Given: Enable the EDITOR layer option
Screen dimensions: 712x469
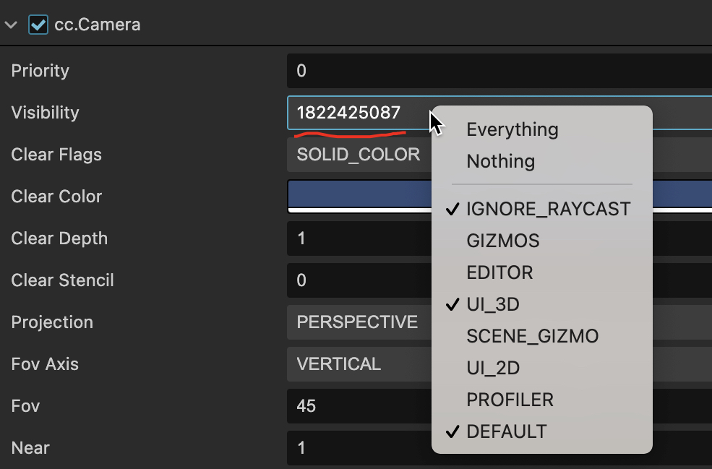Looking at the screenshot, I should [499, 272].
